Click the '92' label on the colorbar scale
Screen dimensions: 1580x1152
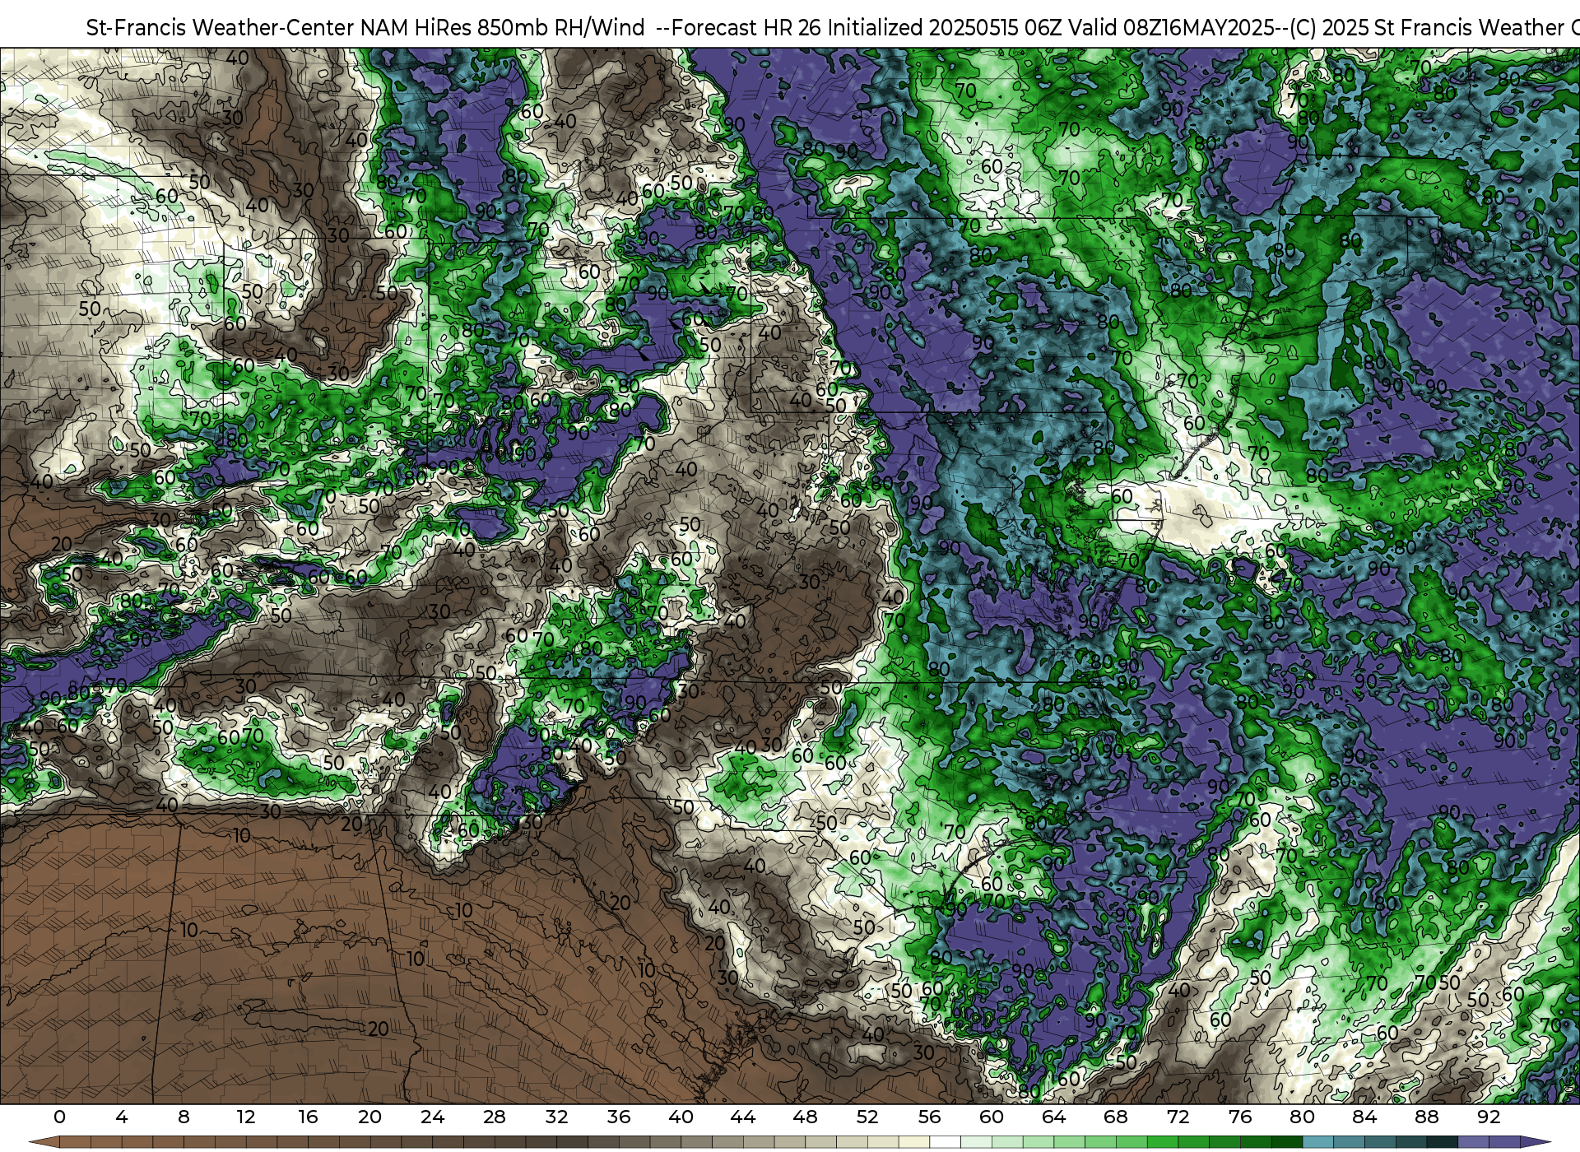pos(1489,1117)
